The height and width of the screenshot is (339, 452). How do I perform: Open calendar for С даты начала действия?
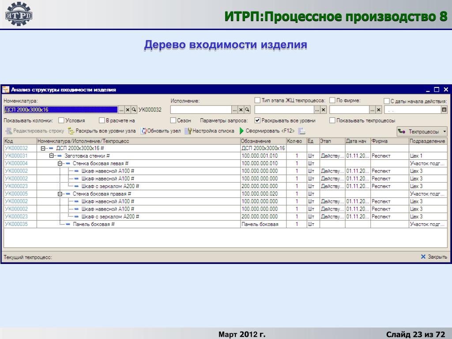(x=444, y=110)
